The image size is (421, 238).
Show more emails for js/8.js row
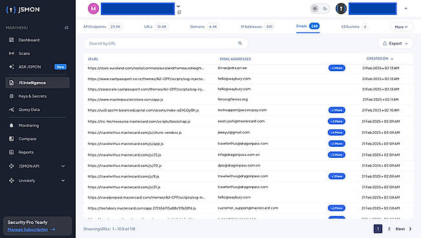[x=337, y=176]
